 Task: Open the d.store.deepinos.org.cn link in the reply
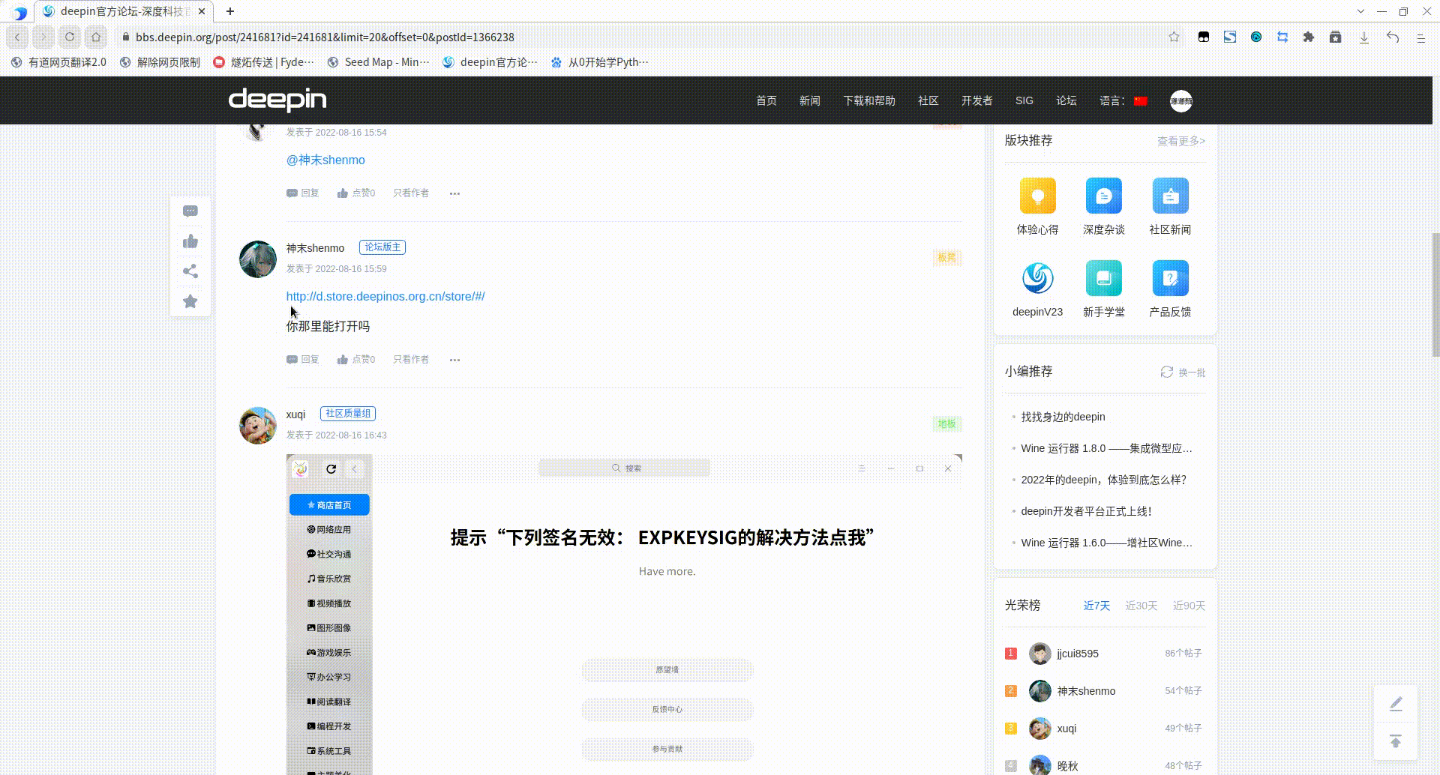[385, 296]
